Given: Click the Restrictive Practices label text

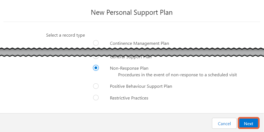Looking at the screenshot, I should click(x=129, y=98).
